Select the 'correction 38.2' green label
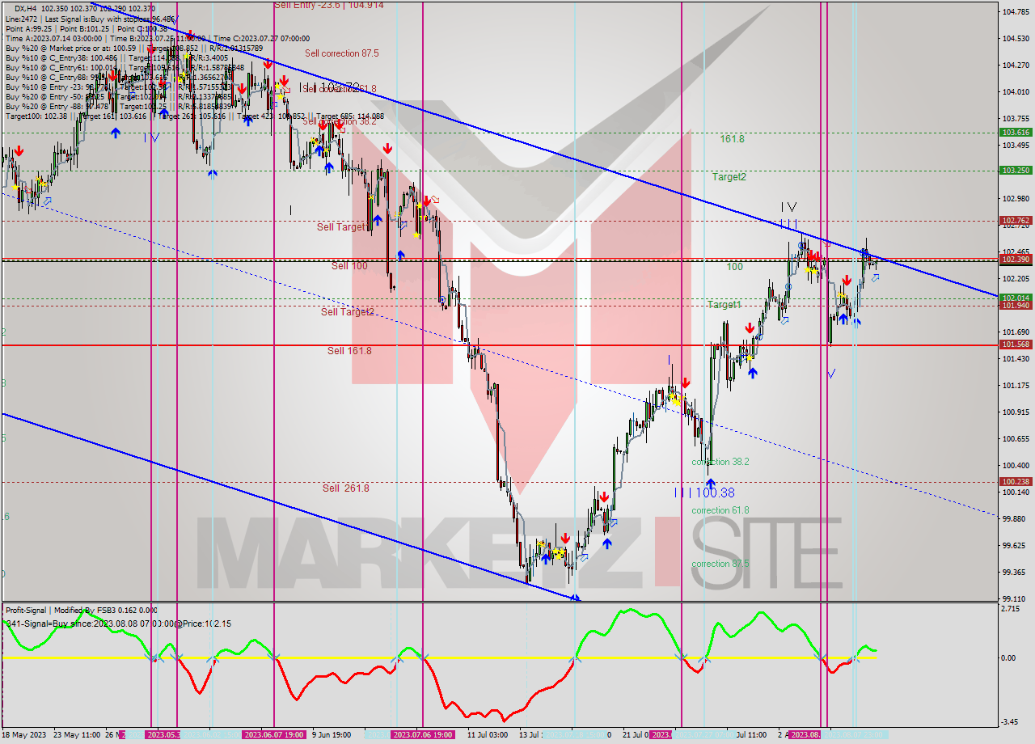The image size is (1035, 744). coord(720,462)
